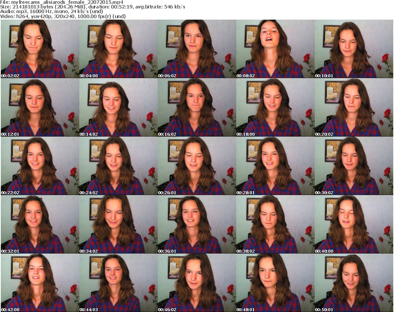Select the frame stamped 00:42:00
This screenshot has width=394, height=312.
coord(40,283)
